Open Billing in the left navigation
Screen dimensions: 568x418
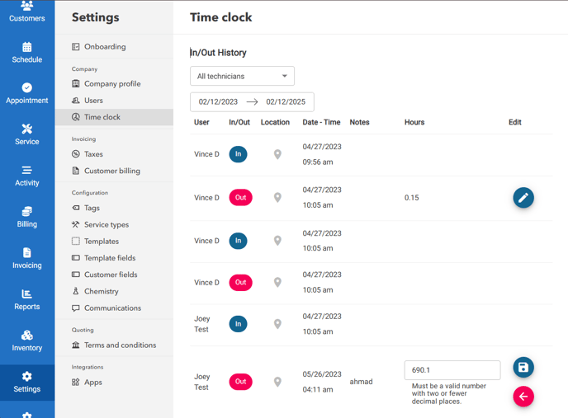(x=27, y=217)
